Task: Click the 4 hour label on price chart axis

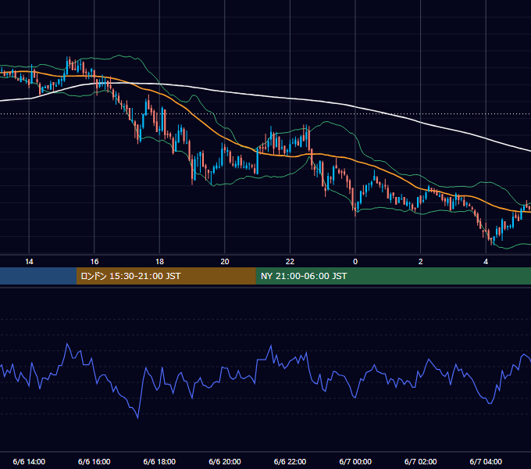Action: [486, 262]
